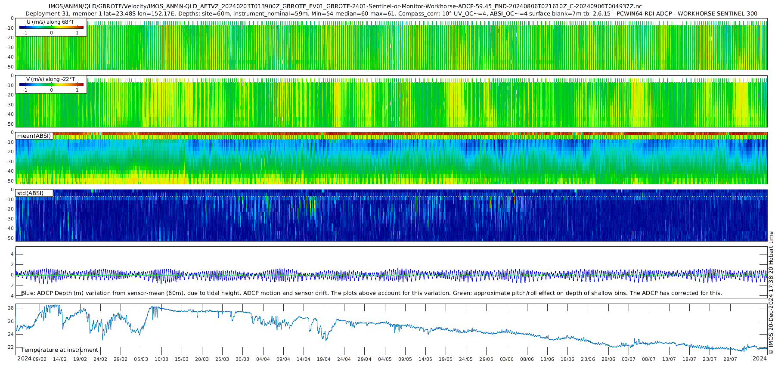This screenshot has height=366, width=775.
Task: Click the V velocity colorbar gradient
Action: [51, 84]
